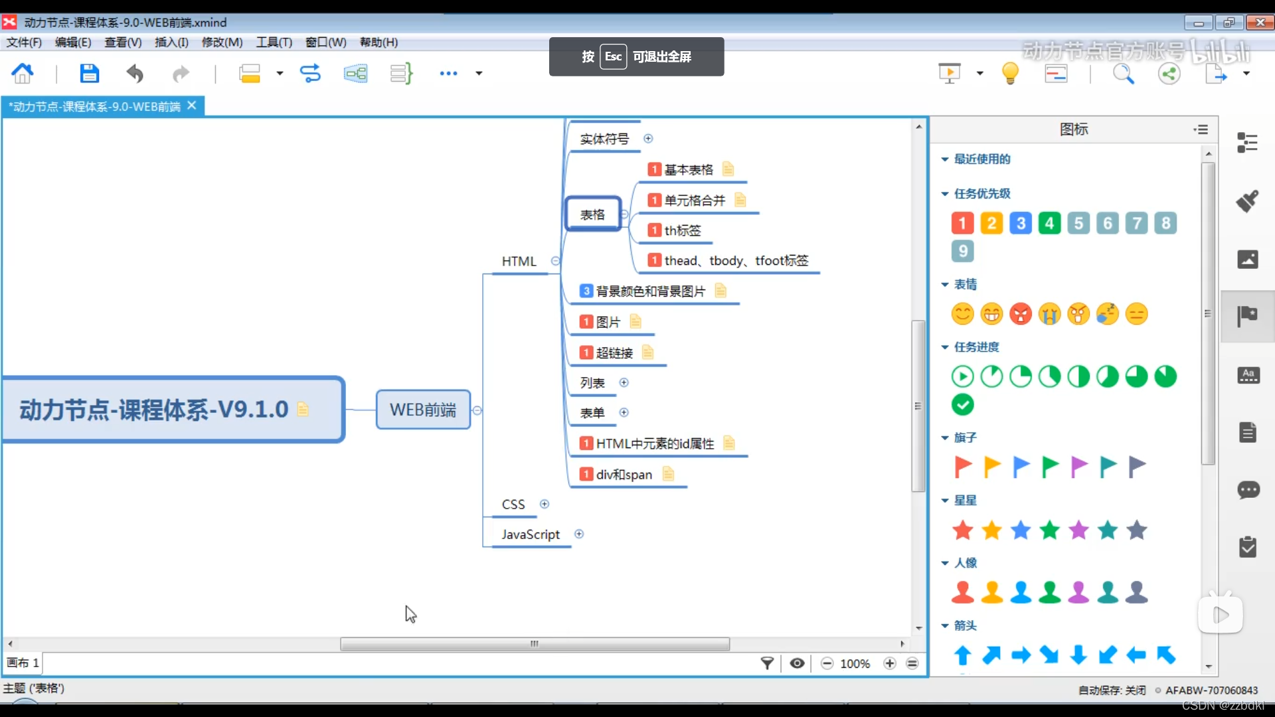Expand the JavaScript topic branch
Image resolution: width=1275 pixels, height=717 pixels.
(x=579, y=534)
